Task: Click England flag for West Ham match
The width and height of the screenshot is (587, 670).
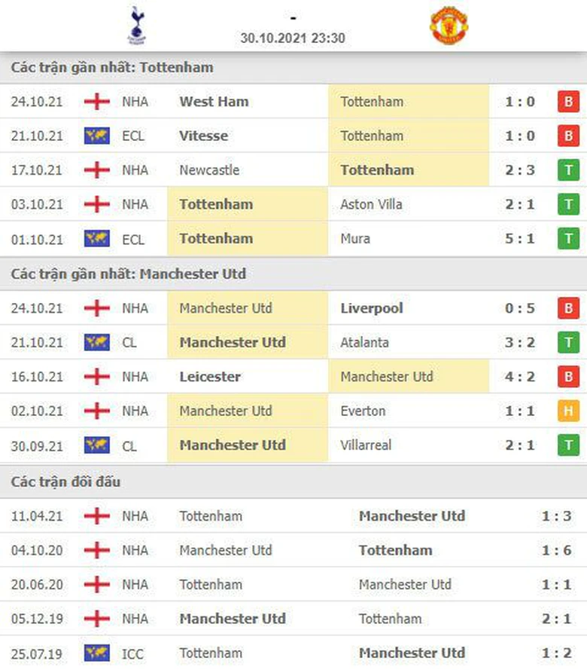Action: [97, 102]
